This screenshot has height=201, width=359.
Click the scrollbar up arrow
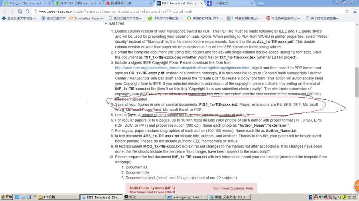[x=357, y=24]
